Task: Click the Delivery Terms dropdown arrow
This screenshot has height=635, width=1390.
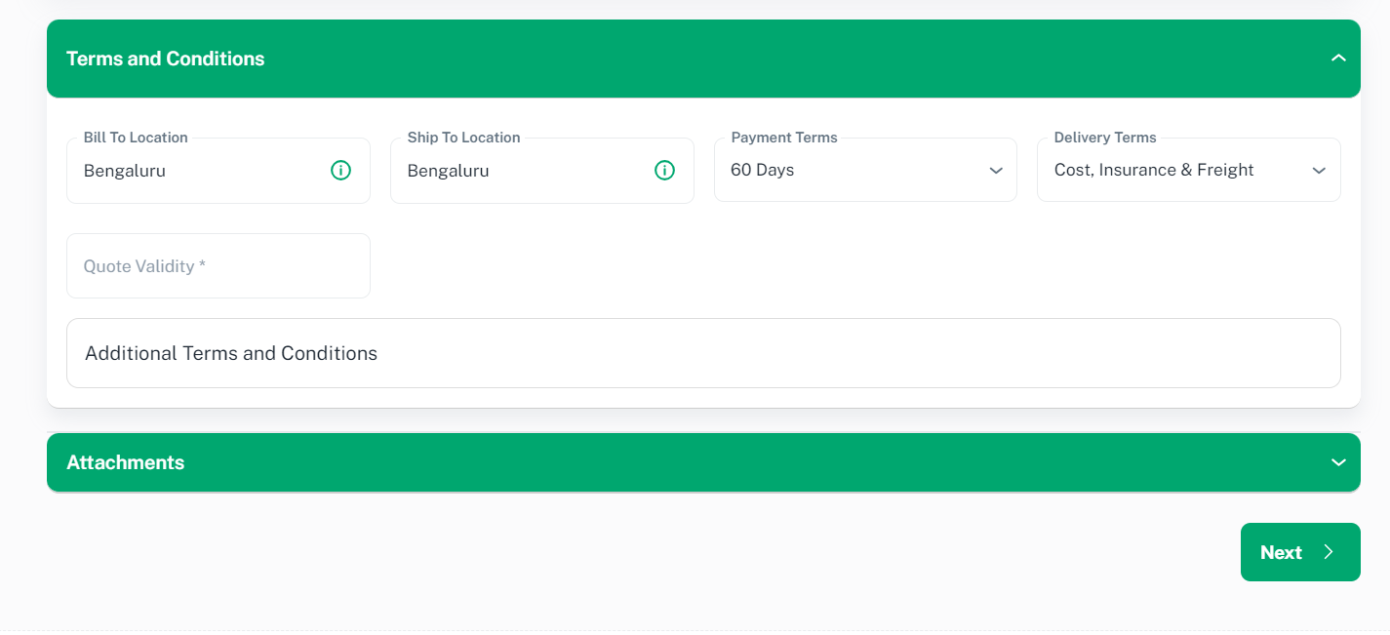Action: point(1319,171)
